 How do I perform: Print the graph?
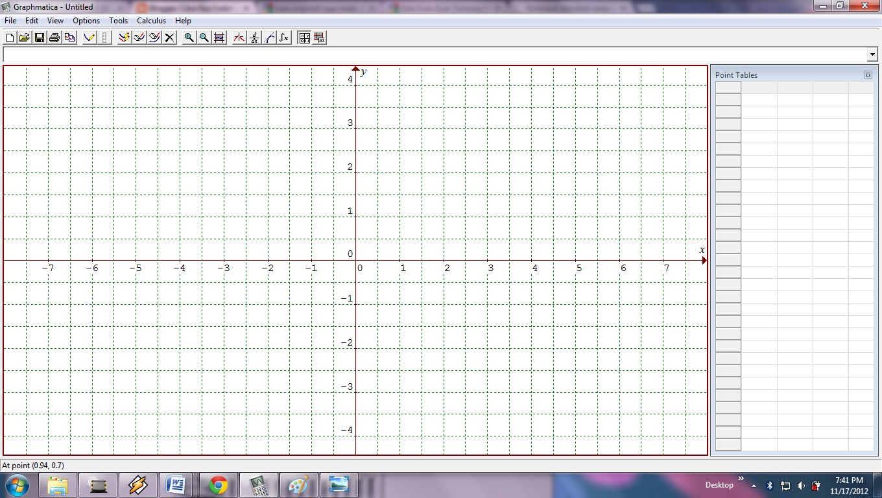54,38
